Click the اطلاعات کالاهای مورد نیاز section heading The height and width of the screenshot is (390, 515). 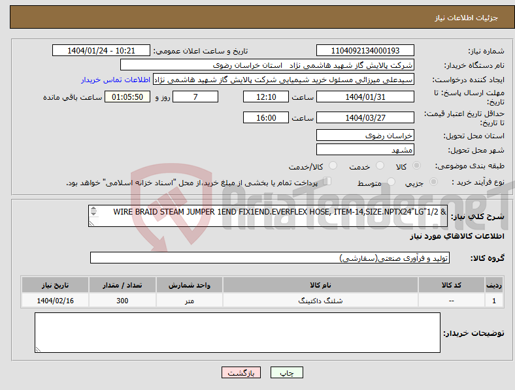point(457,236)
